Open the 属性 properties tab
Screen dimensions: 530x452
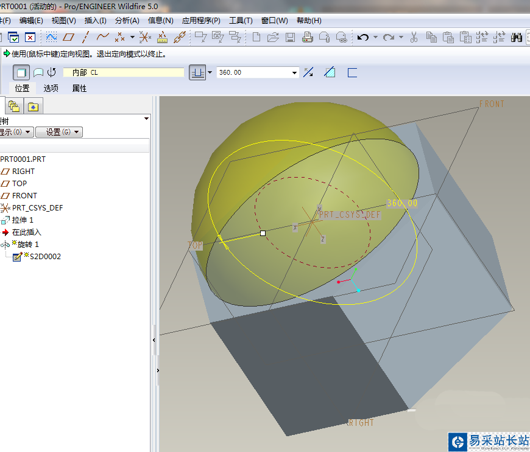[x=79, y=88]
